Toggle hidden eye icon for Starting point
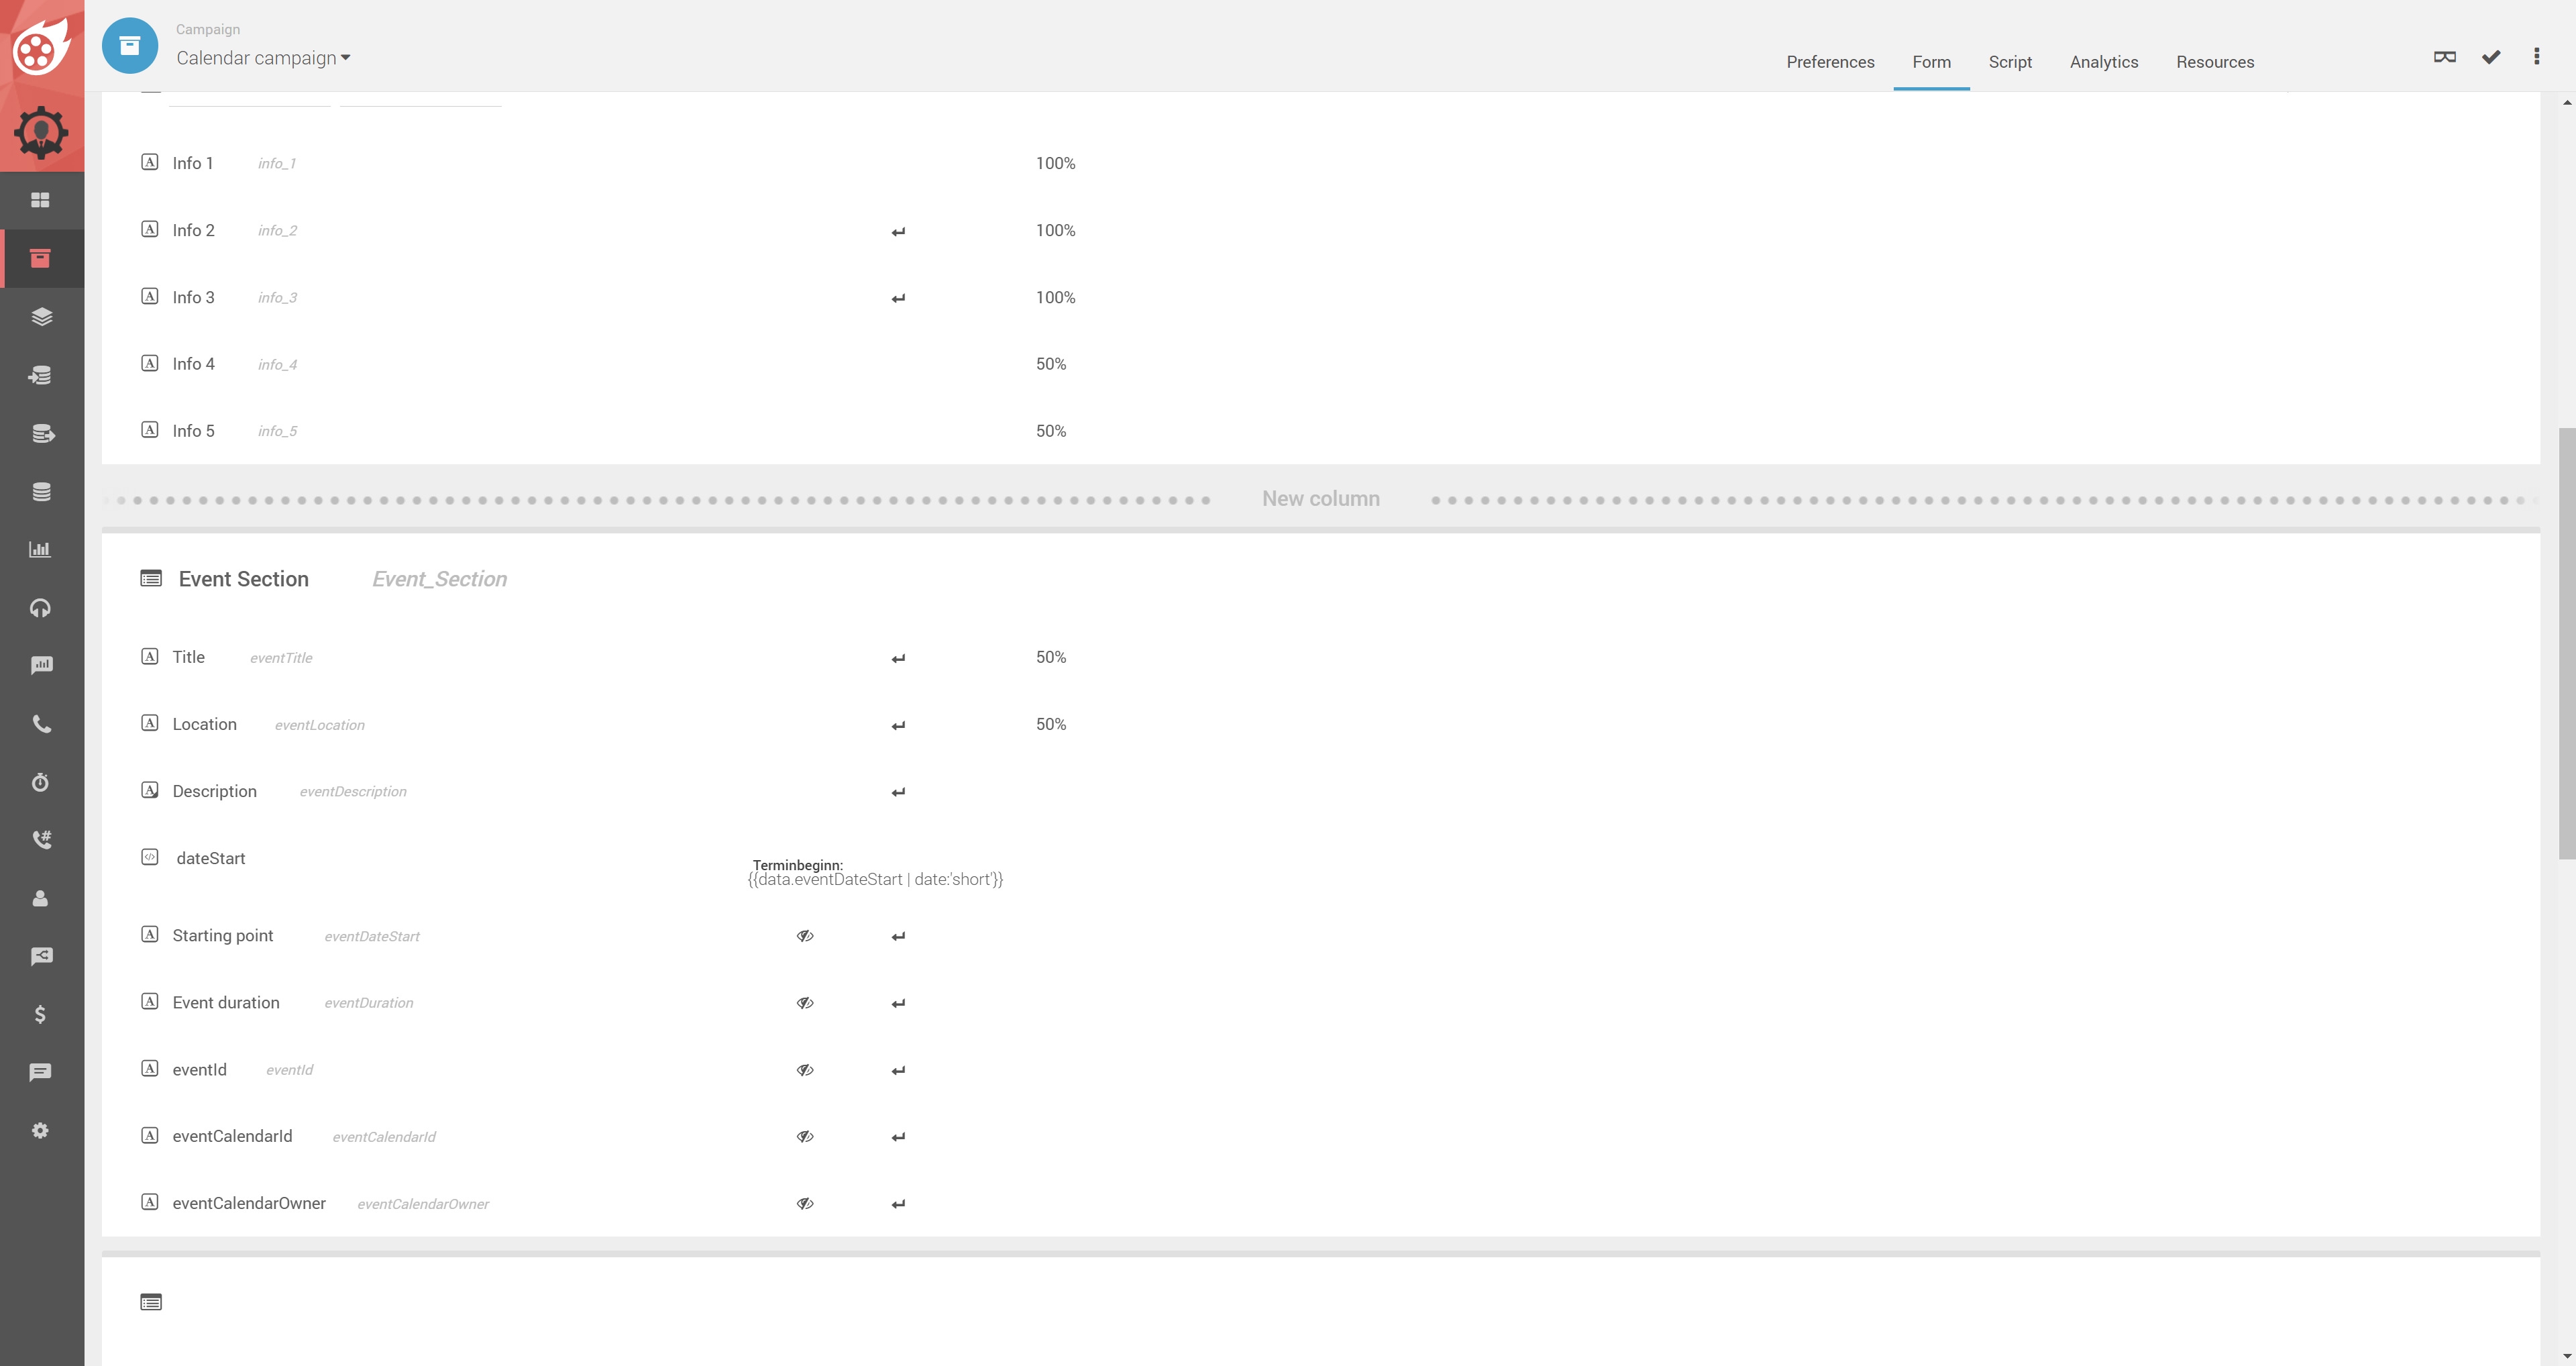The width and height of the screenshot is (2576, 1366). tap(805, 936)
